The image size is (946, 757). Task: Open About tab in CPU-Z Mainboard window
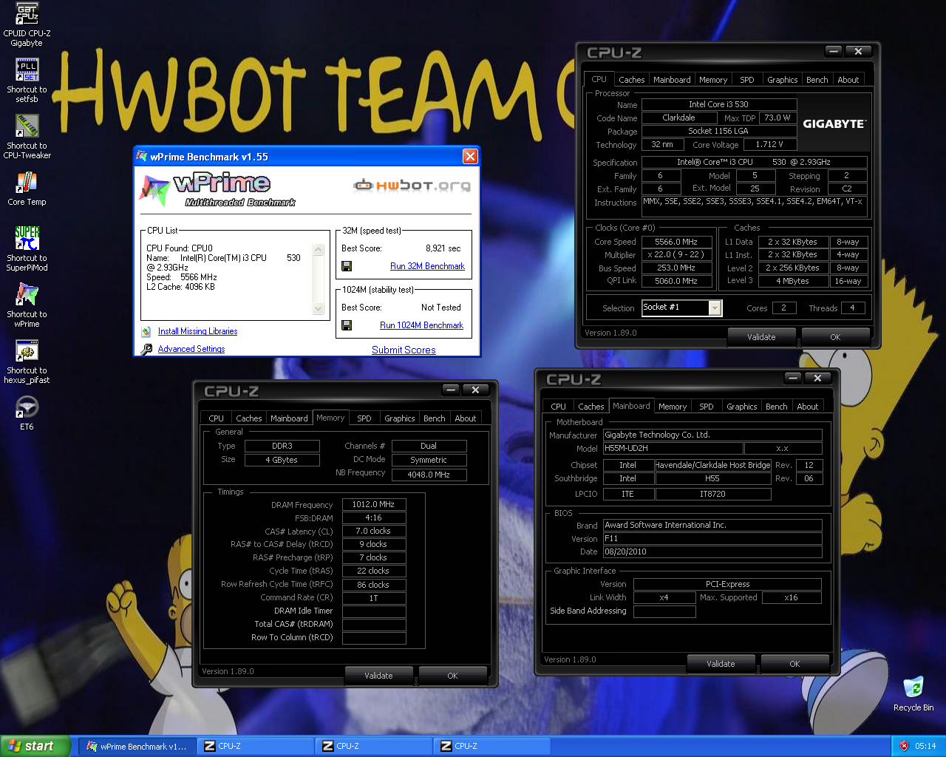click(x=807, y=407)
